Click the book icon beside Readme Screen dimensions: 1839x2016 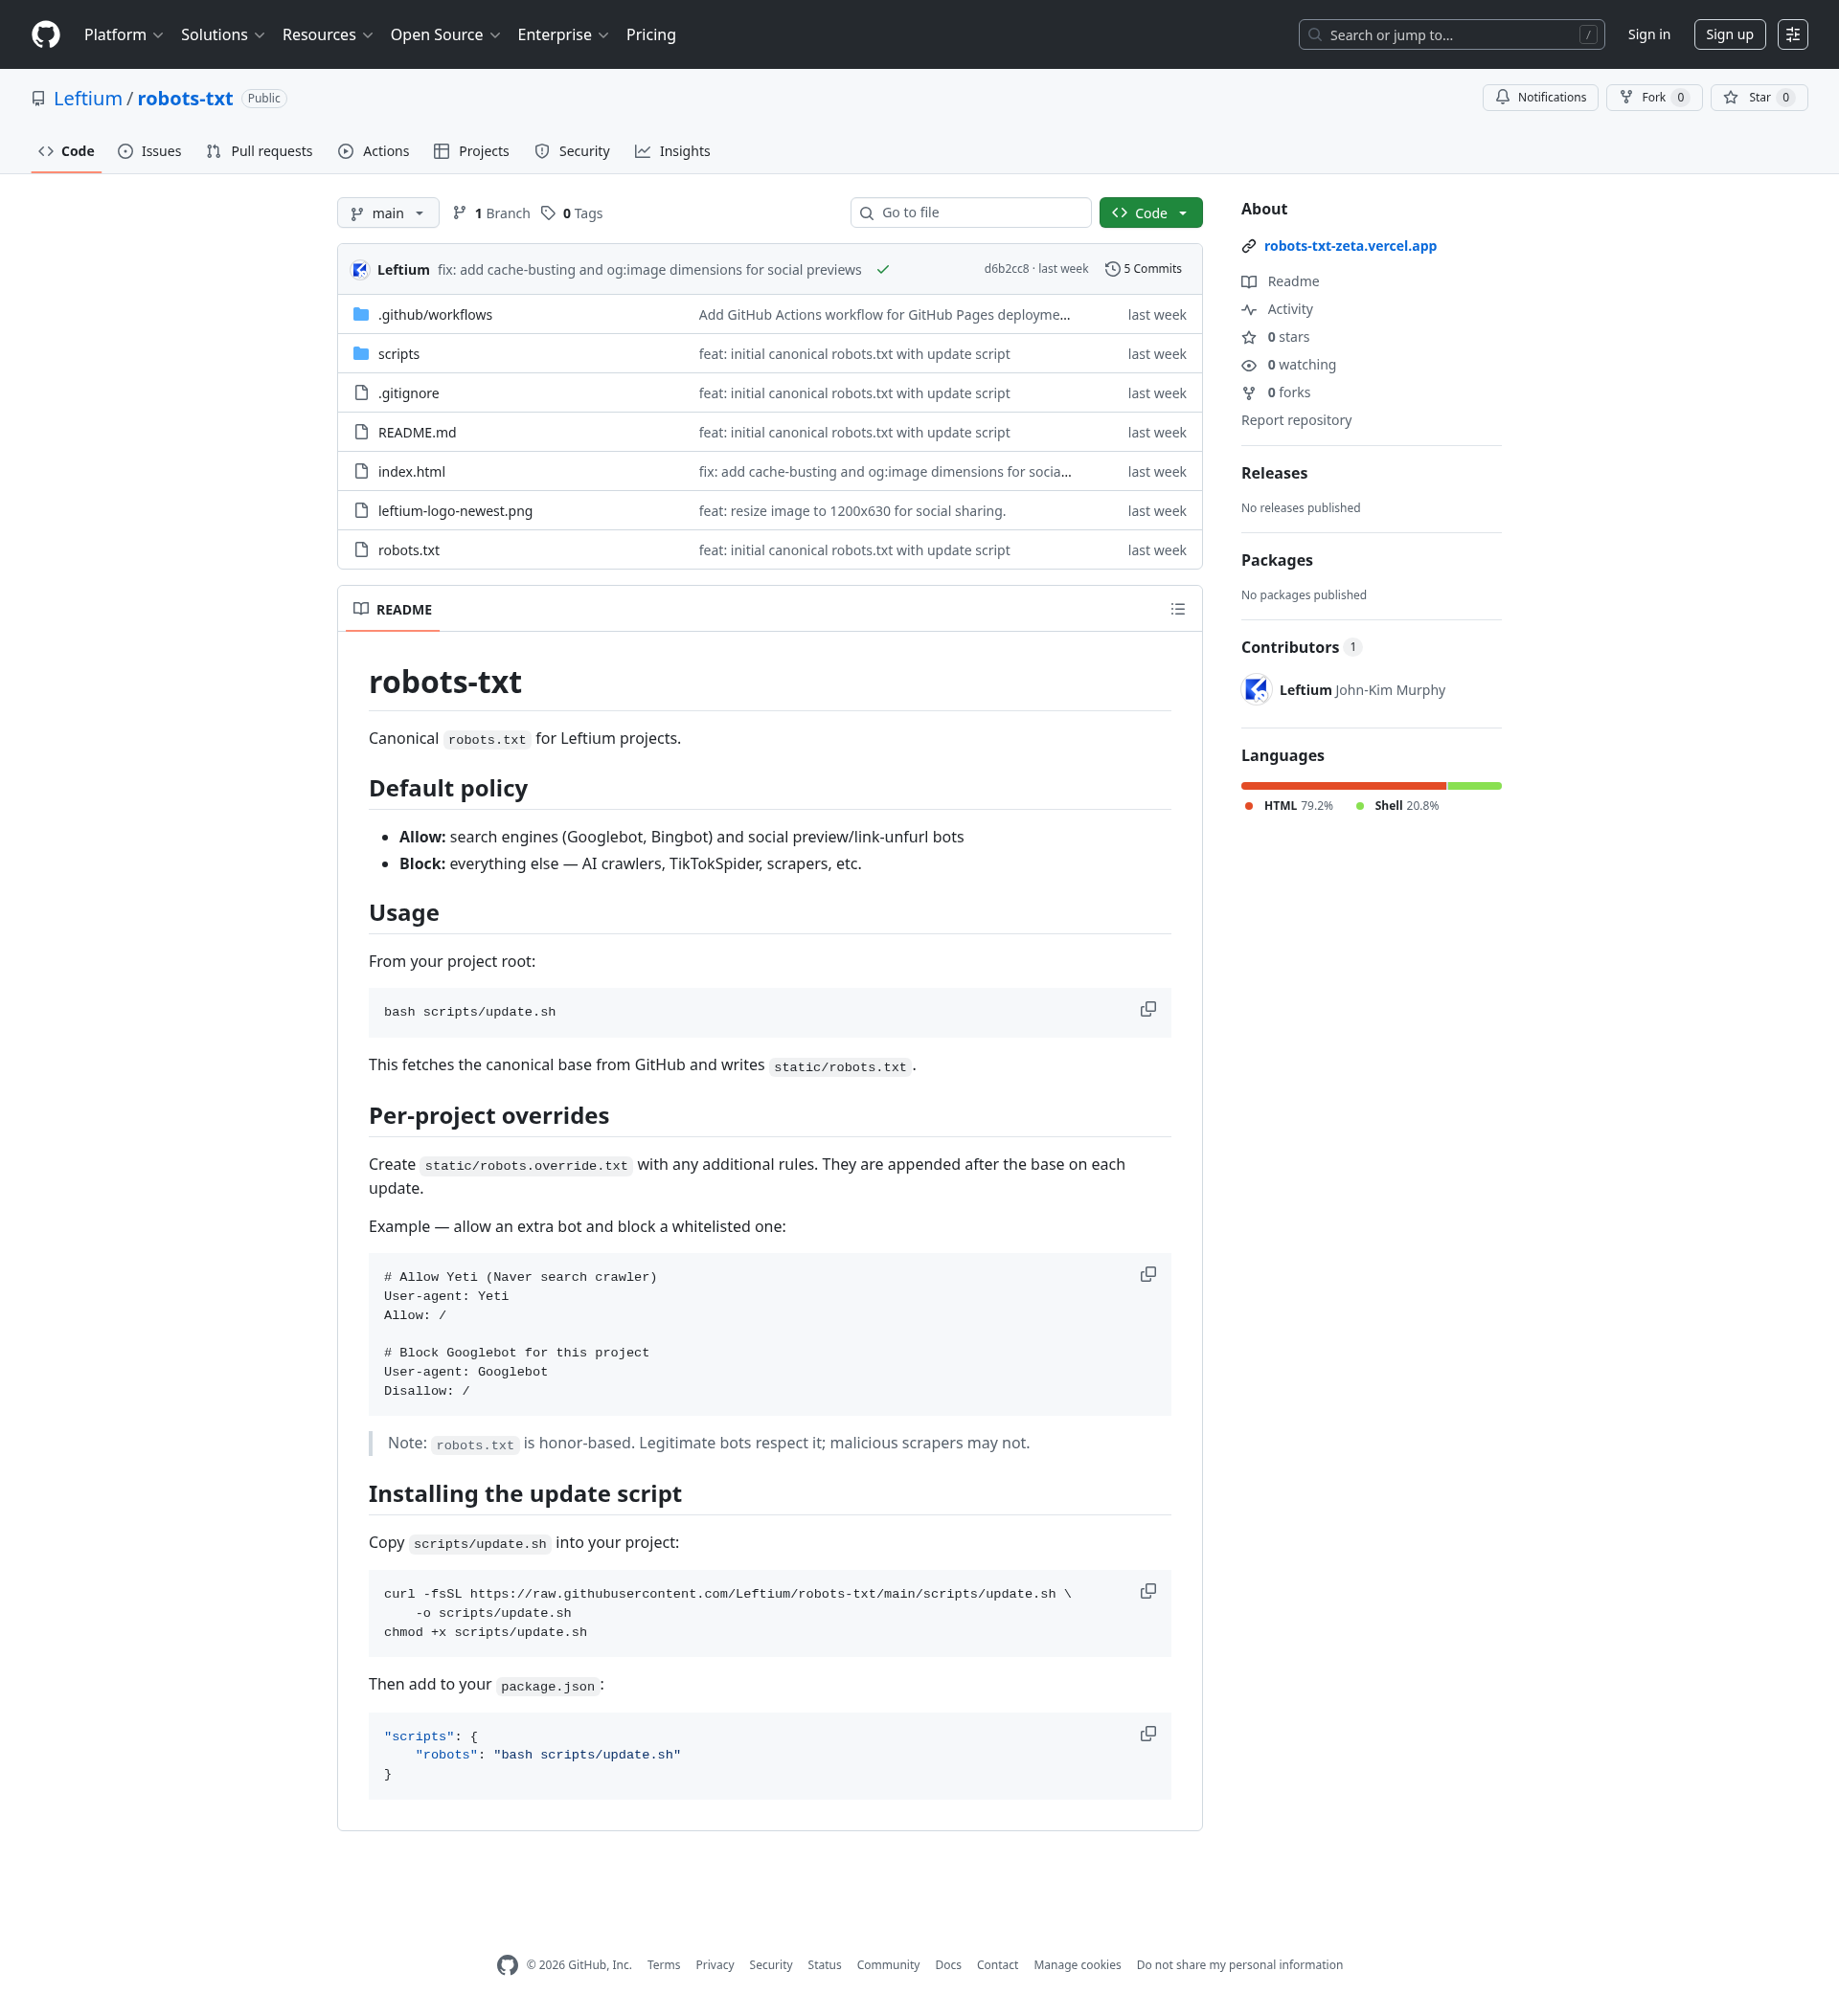tap(1249, 282)
